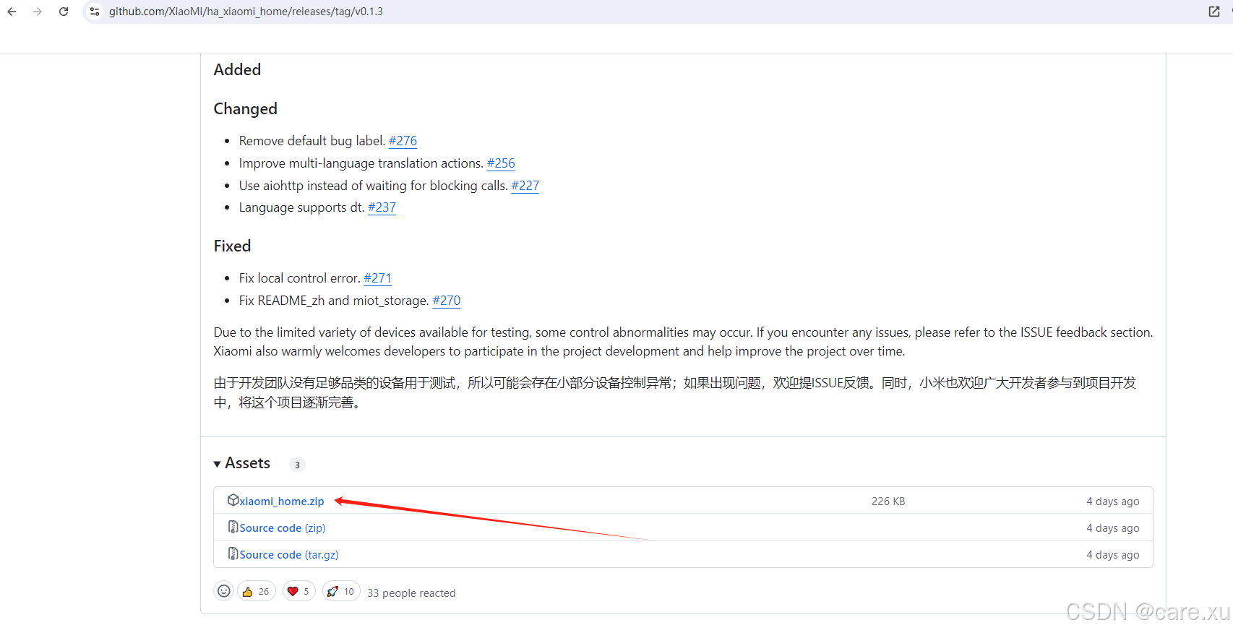Viewport: 1233px width, 633px height.
Task: Click the '226 KB' file size
Action: pyautogui.click(x=888, y=501)
